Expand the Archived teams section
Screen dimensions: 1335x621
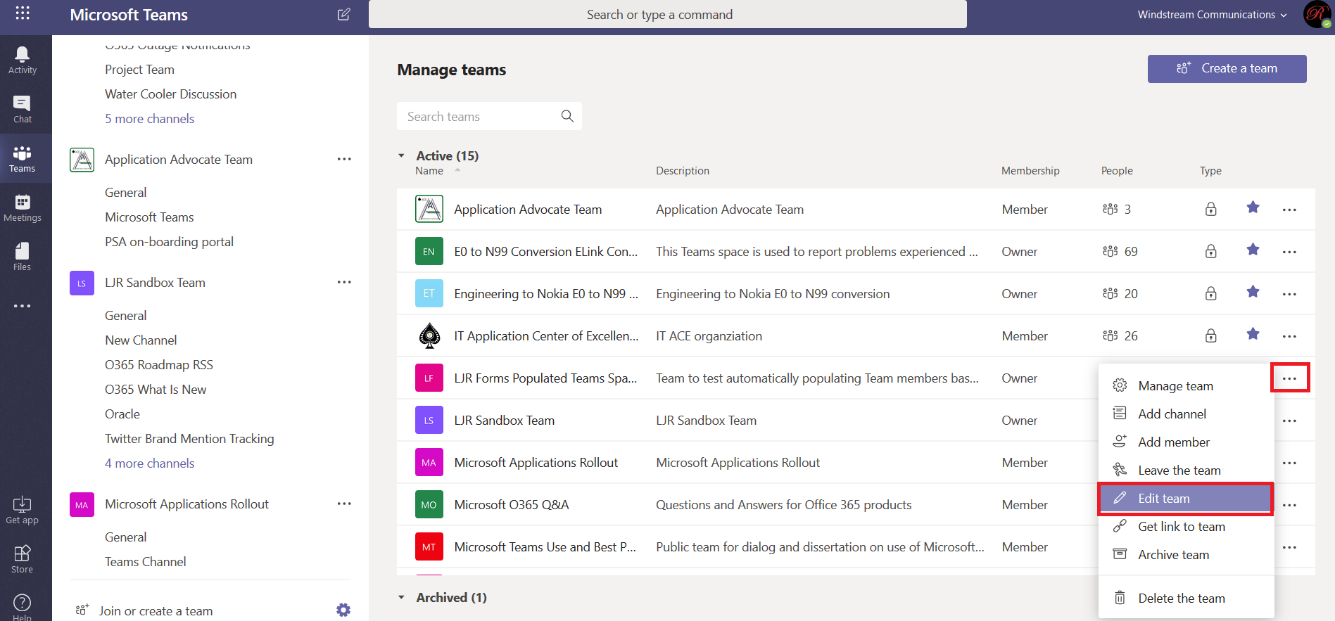tap(402, 597)
